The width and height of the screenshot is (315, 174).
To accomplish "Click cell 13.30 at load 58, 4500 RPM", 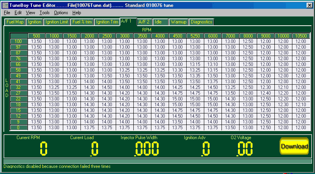I will coord(177,70).
